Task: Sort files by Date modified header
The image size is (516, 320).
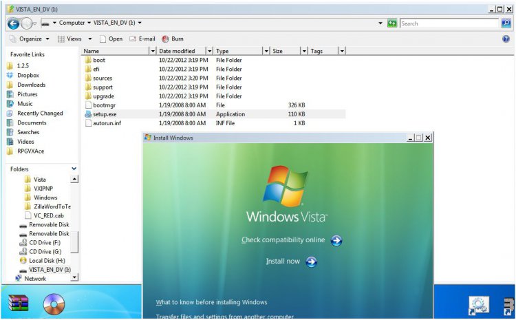Action: coord(182,51)
